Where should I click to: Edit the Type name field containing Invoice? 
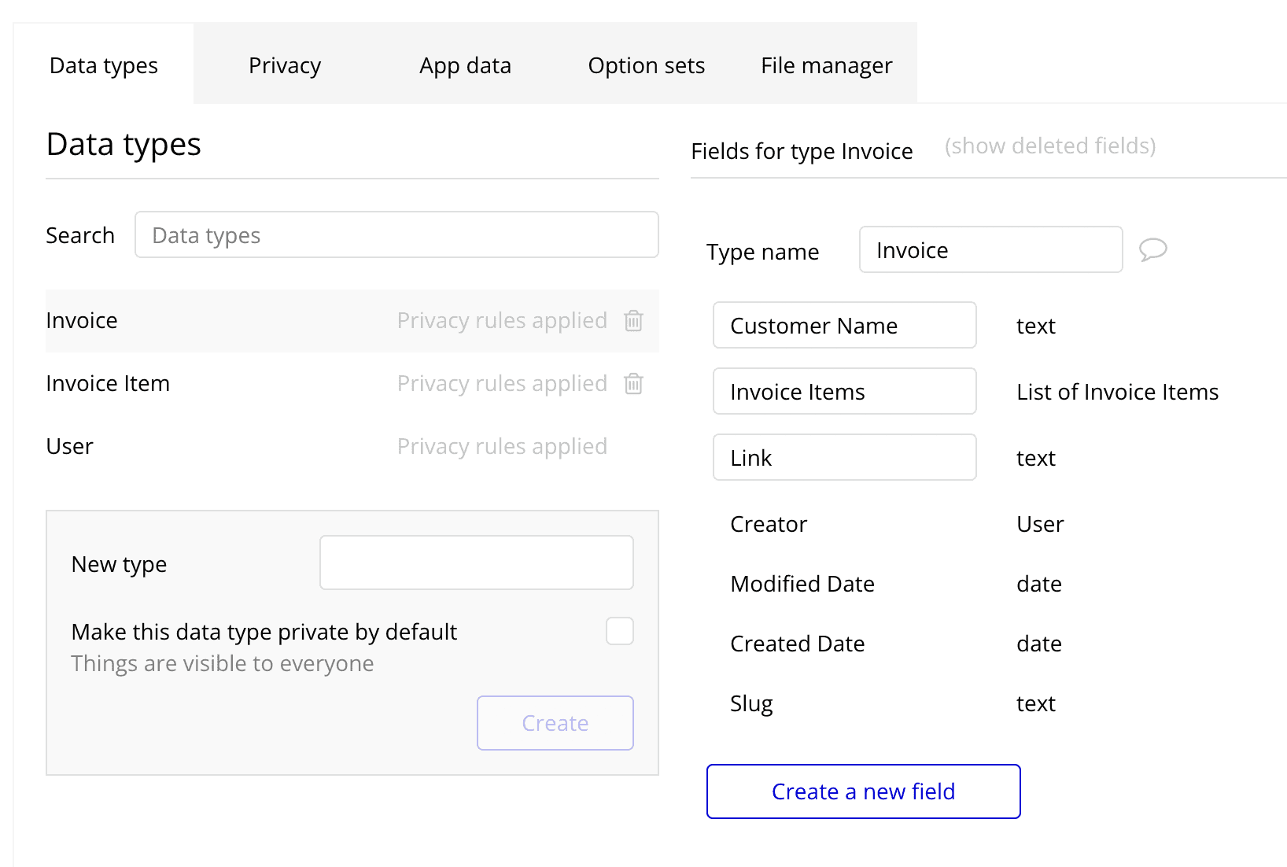(990, 250)
